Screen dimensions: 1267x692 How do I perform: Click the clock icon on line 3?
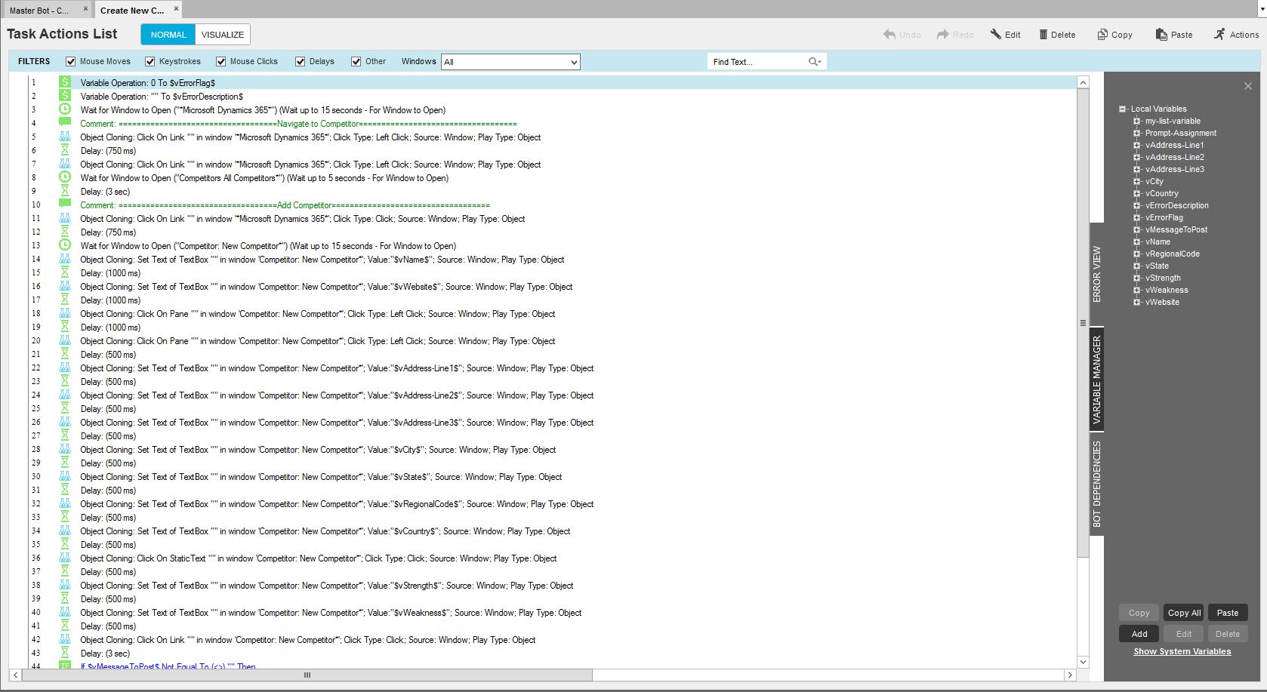[65, 109]
